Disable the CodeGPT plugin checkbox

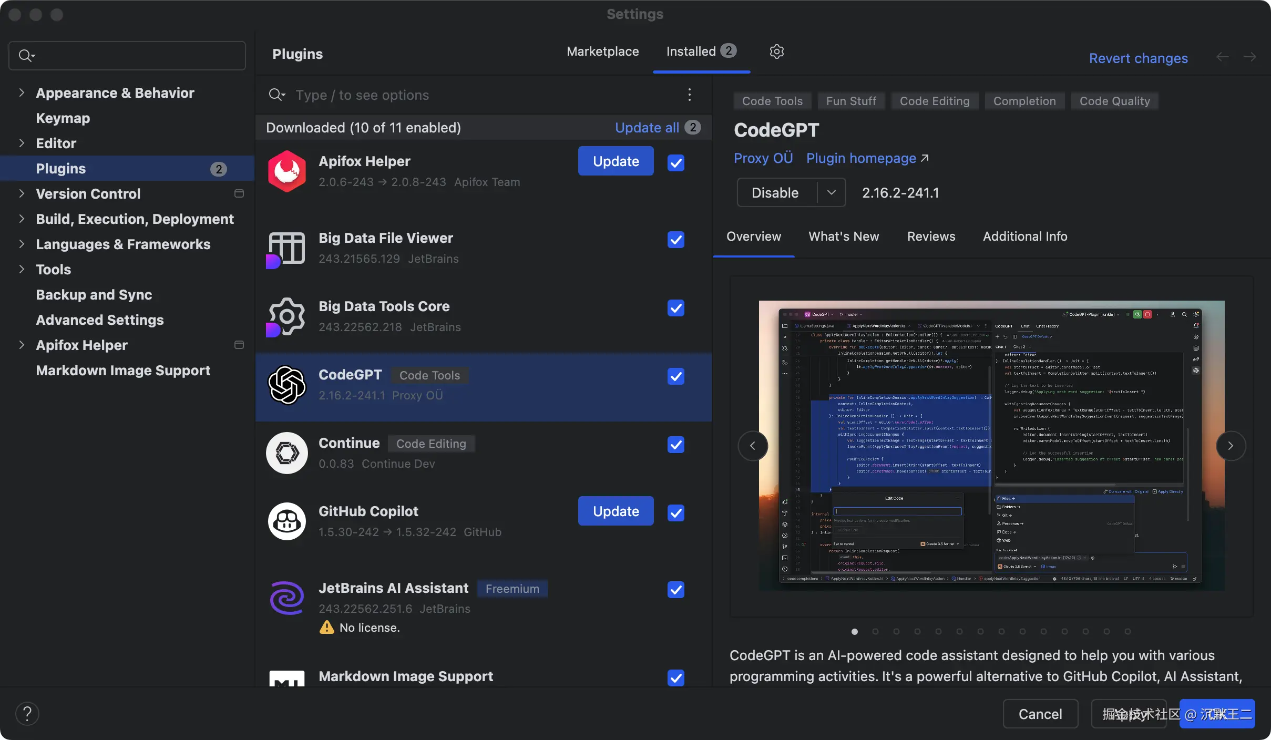(x=676, y=376)
